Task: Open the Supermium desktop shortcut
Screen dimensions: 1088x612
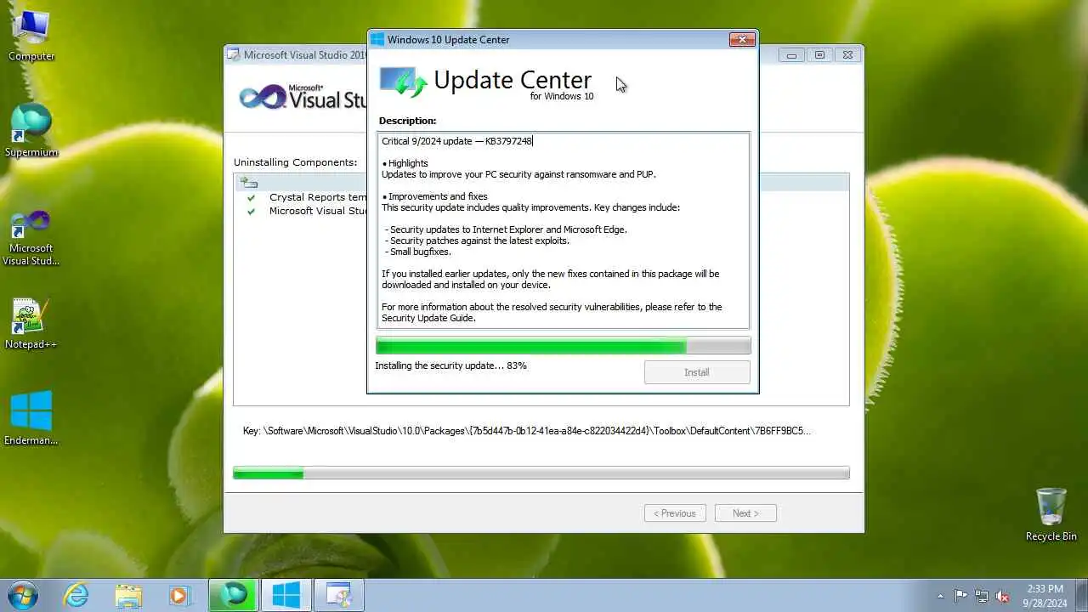Action: coord(31,132)
